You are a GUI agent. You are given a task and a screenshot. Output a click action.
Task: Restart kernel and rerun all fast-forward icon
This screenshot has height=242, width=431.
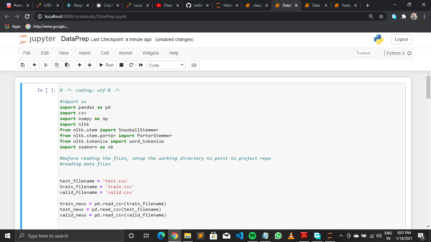point(141,65)
